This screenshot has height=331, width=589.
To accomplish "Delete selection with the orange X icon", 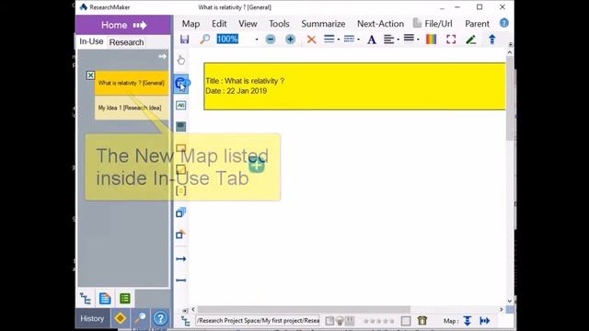I will click(311, 39).
